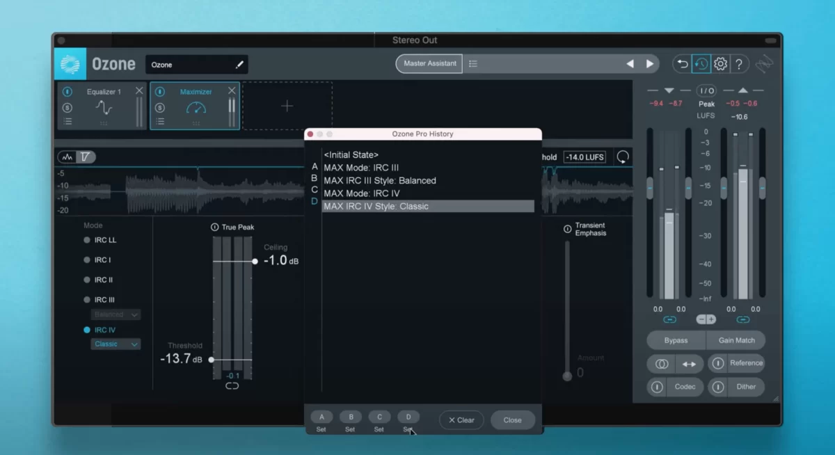This screenshot has height=455, width=835.
Task: Open the Help question mark icon
Action: pyautogui.click(x=739, y=64)
